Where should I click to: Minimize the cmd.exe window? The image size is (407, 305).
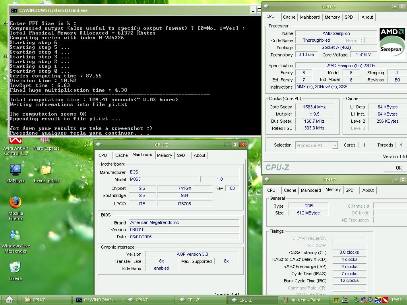[x=253, y=10]
